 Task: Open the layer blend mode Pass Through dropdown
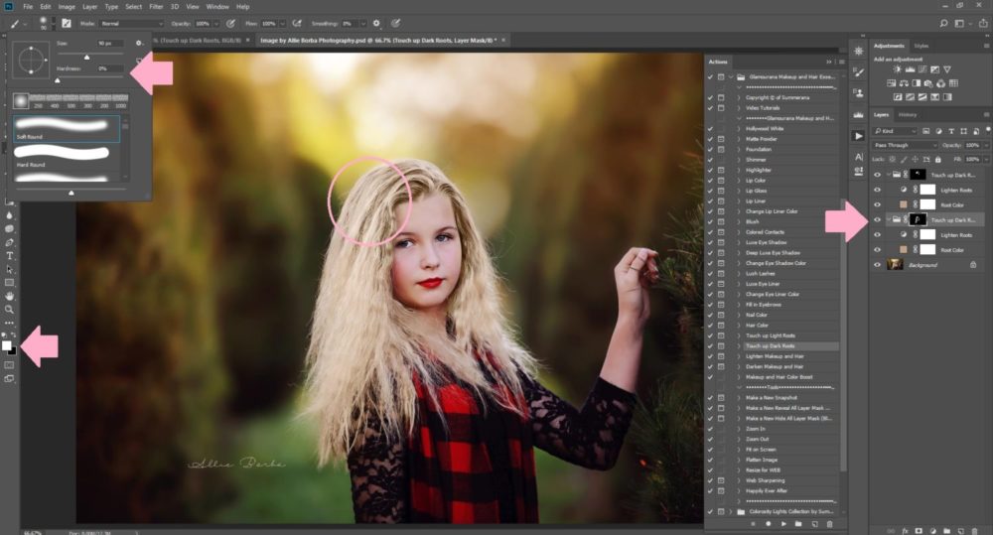(x=905, y=145)
